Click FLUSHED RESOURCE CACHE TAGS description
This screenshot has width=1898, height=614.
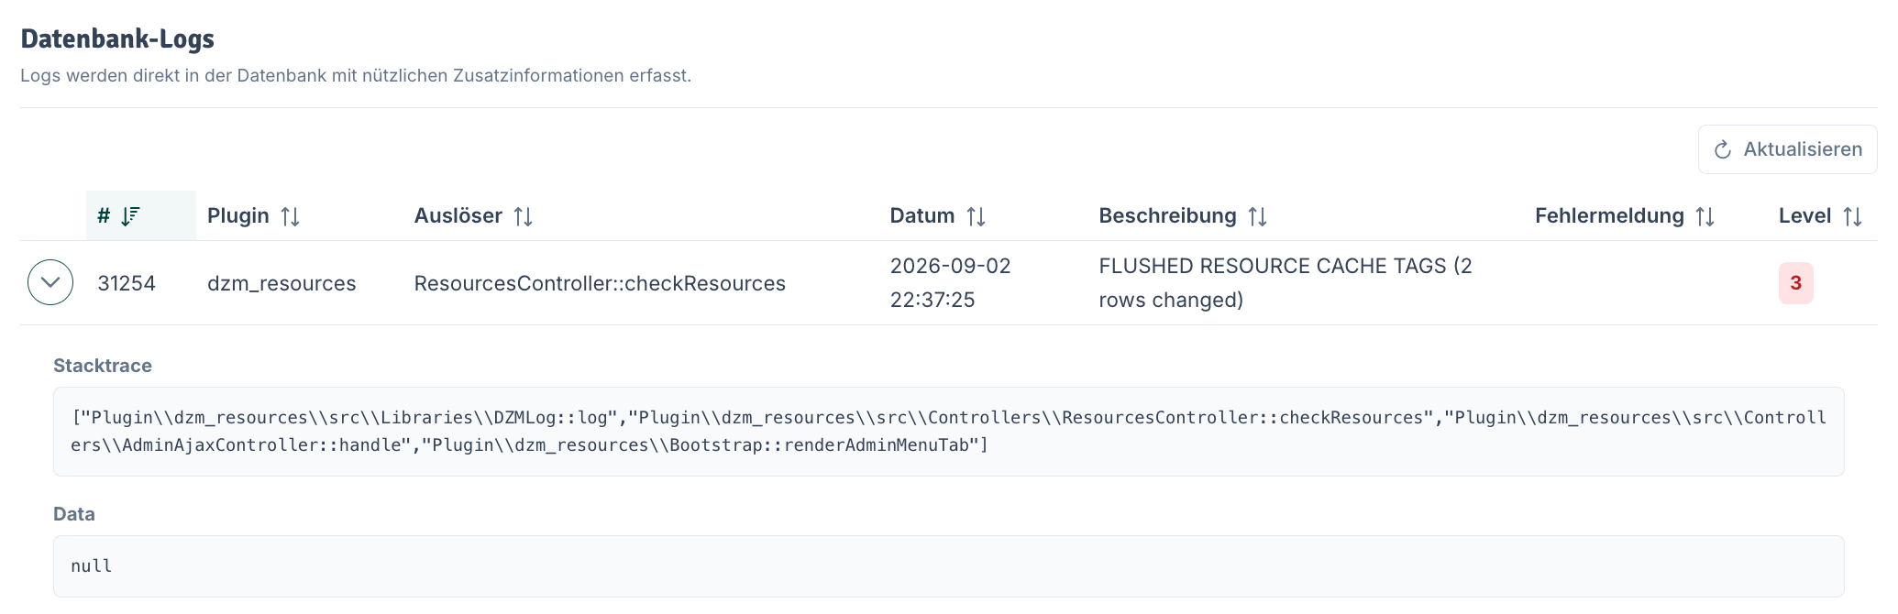pos(1286,282)
